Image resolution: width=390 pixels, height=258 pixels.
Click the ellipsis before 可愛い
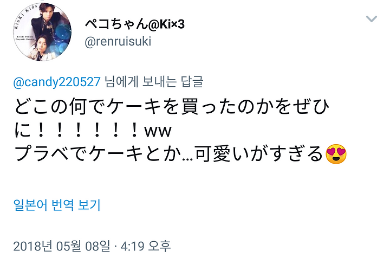188,159
